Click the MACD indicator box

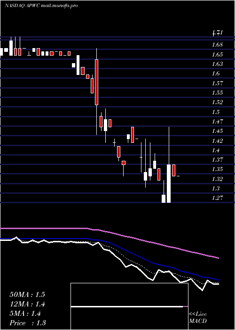click(129, 306)
